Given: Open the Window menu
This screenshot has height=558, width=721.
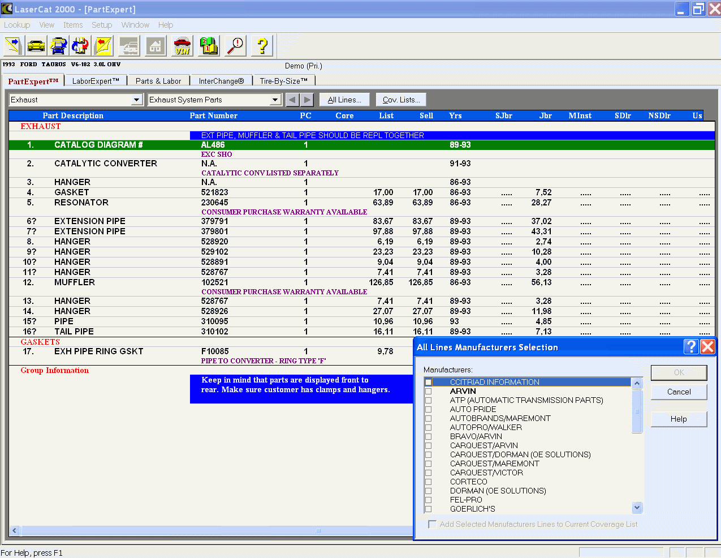Looking at the screenshot, I should [135, 25].
